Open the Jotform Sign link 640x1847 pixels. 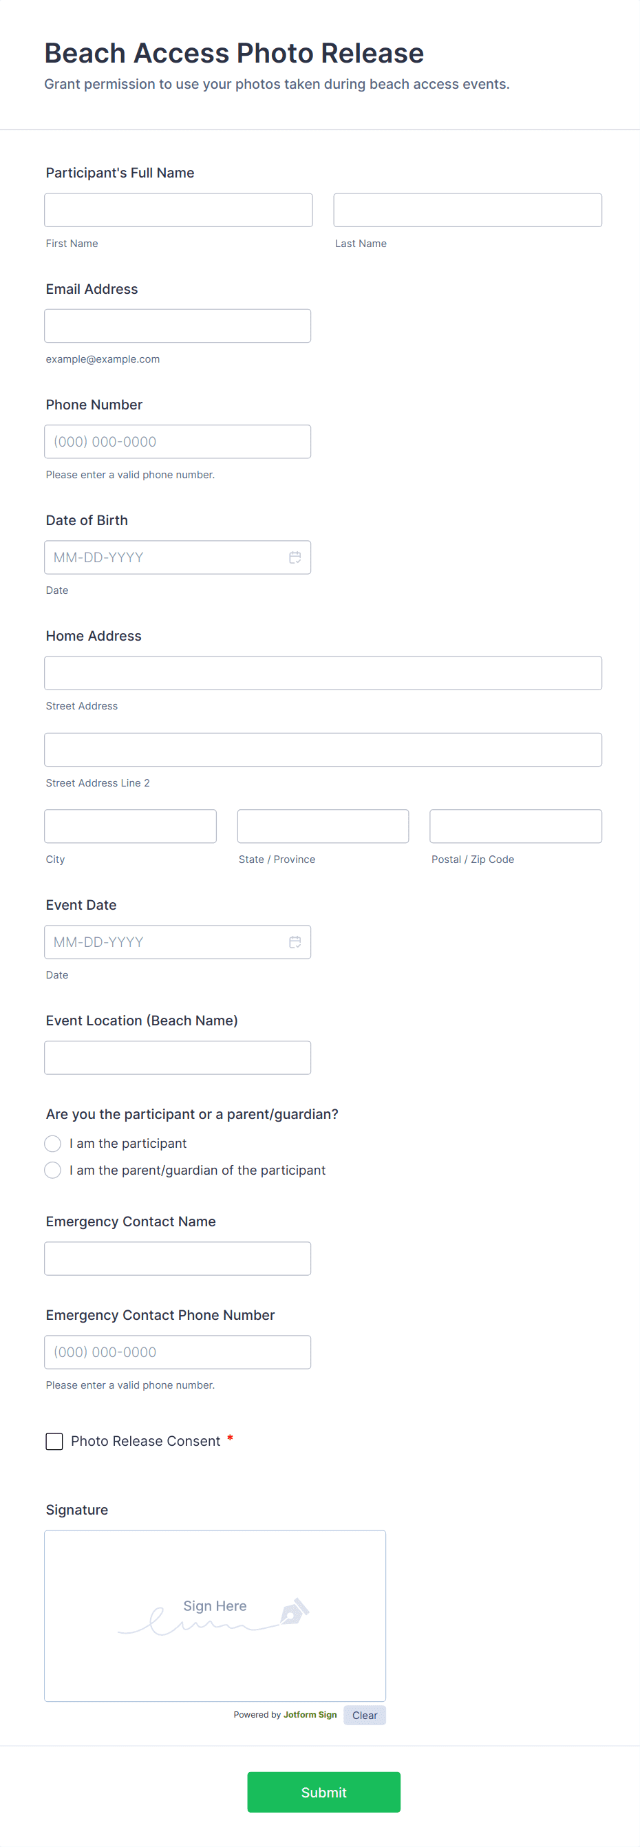310,1714
